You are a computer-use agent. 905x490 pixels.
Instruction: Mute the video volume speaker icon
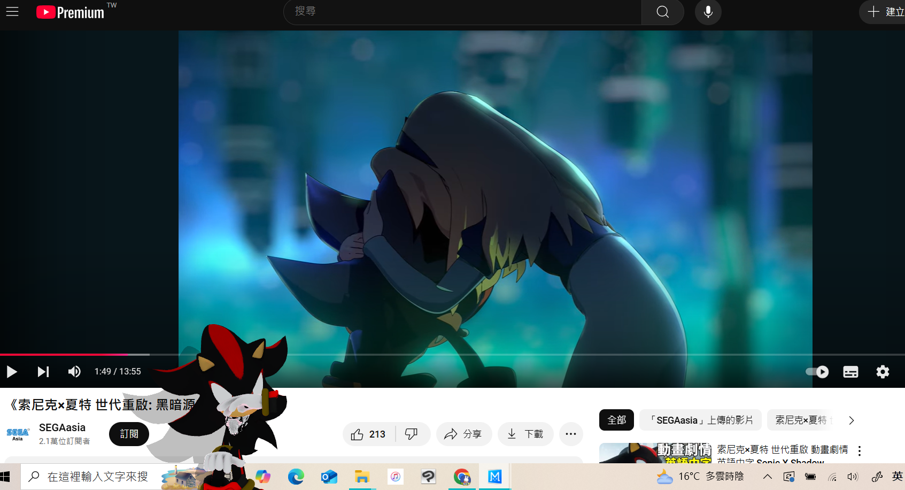[74, 371]
